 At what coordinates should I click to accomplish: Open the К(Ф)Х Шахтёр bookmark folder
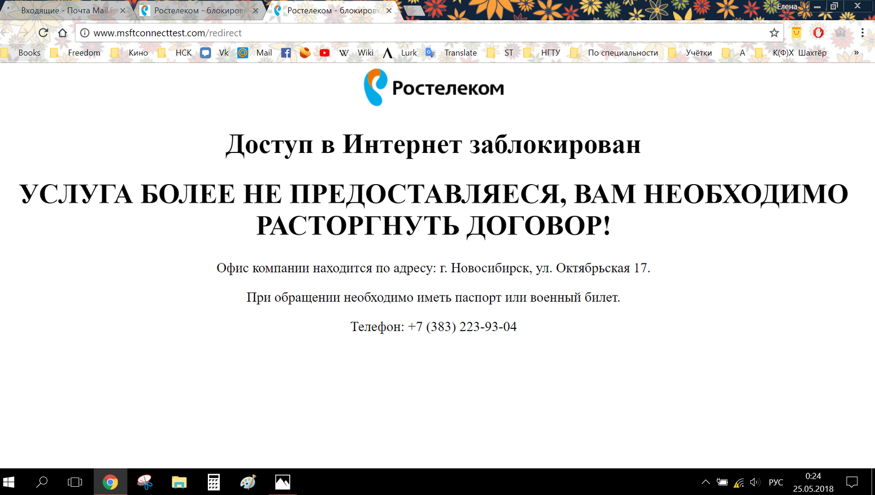pos(791,52)
